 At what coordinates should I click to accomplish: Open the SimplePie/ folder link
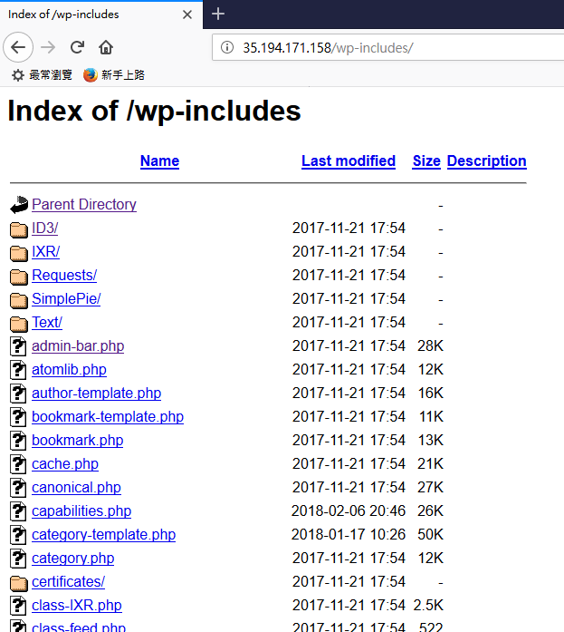pyautogui.click(x=66, y=298)
